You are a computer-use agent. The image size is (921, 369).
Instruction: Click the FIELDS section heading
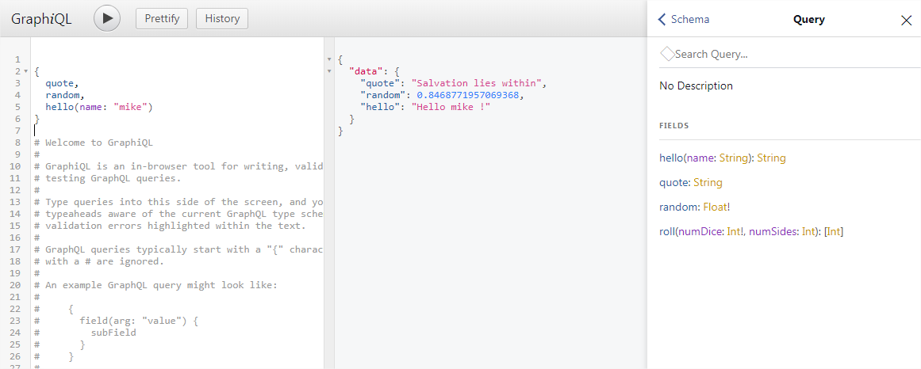[x=673, y=126]
